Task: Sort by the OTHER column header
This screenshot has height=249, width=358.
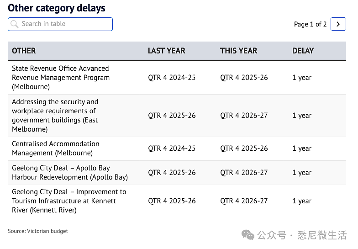Action: click(24, 51)
